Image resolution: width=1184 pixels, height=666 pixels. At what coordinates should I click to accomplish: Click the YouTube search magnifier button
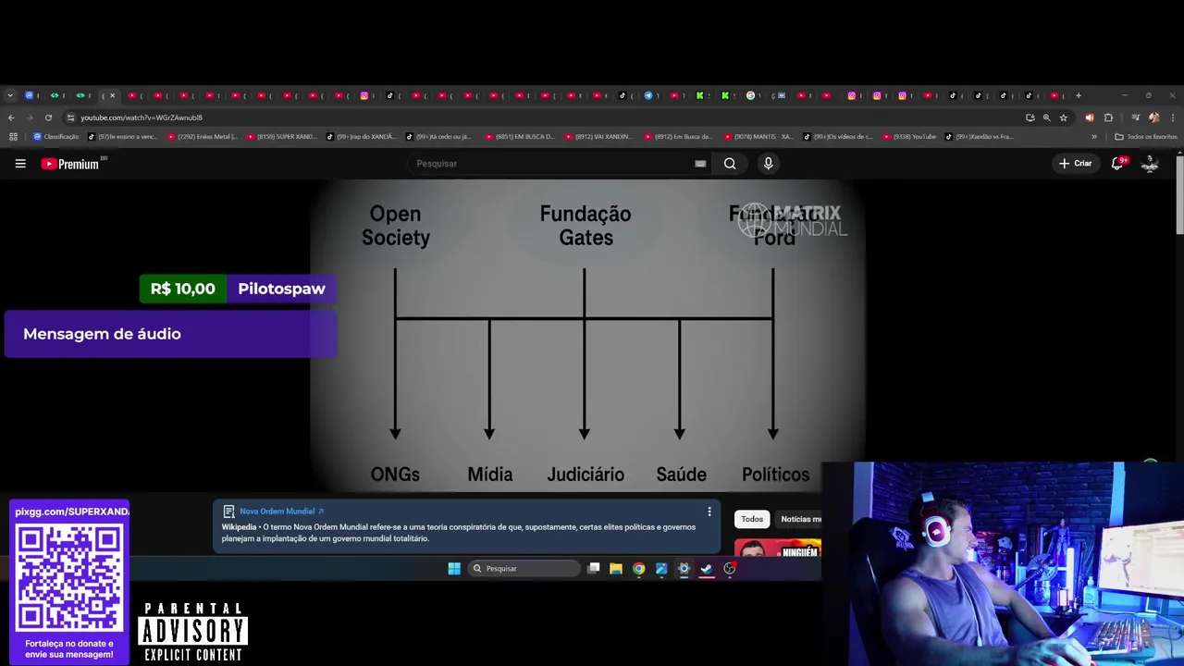pyautogui.click(x=730, y=164)
